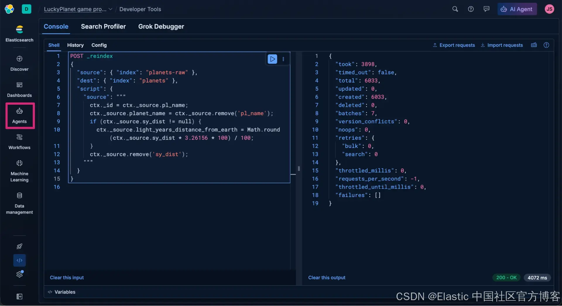Click the POST _reindex line in editor
Screen dimensions: 562x306
[91, 56]
